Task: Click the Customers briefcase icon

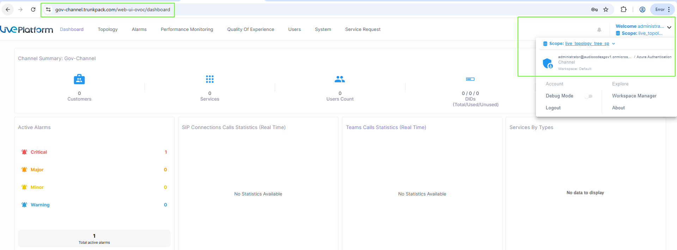Action: (x=79, y=79)
